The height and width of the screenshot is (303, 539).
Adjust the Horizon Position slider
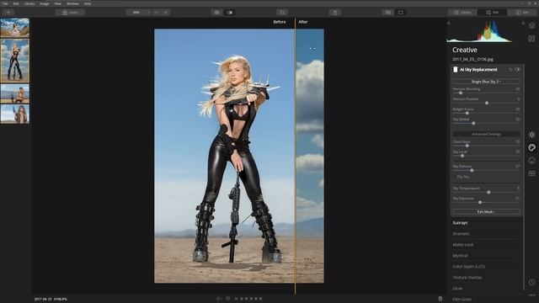coord(486,103)
